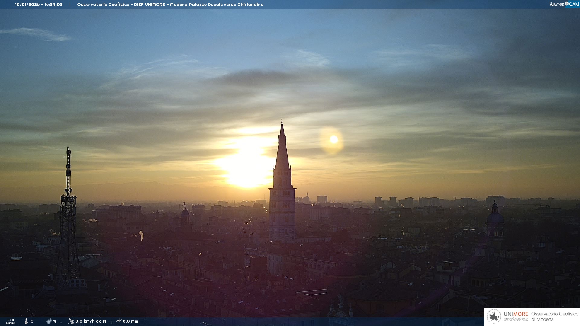Click the UNIMORE horseman seal logo

pyautogui.click(x=494, y=317)
